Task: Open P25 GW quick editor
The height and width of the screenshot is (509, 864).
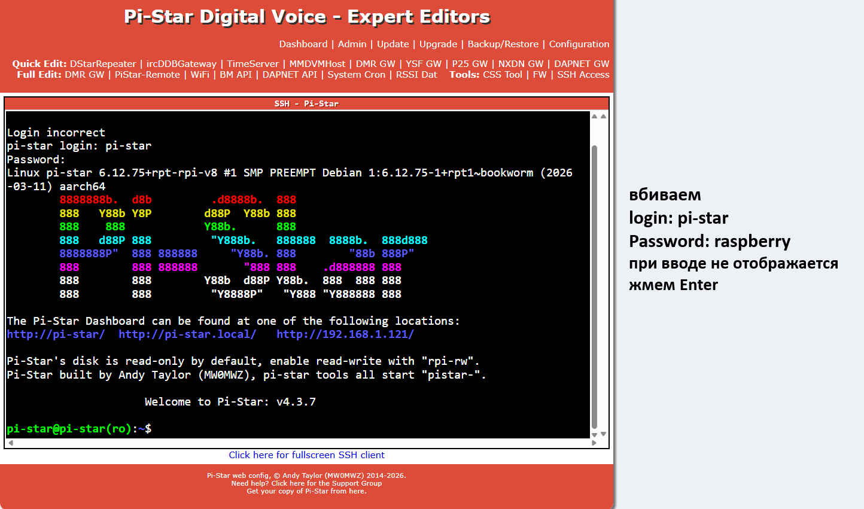Action: 470,64
